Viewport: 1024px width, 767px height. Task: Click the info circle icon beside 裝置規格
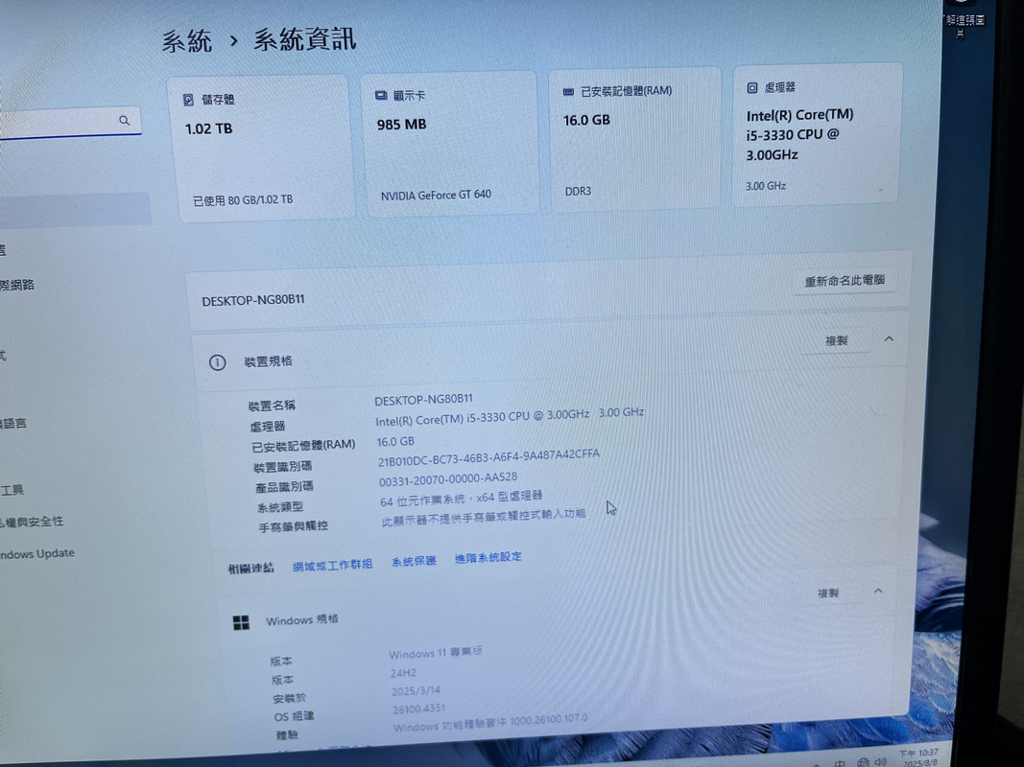click(x=218, y=362)
